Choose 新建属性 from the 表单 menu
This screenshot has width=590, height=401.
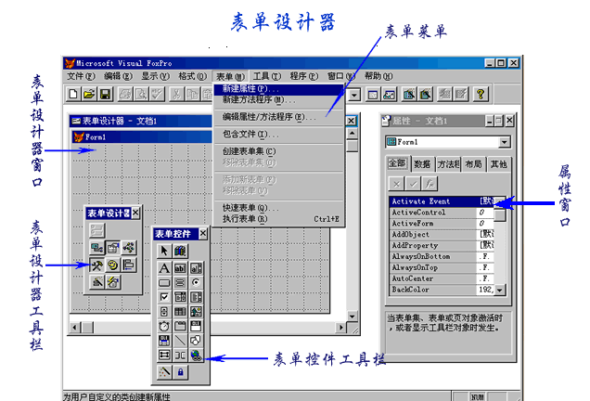[278, 89]
